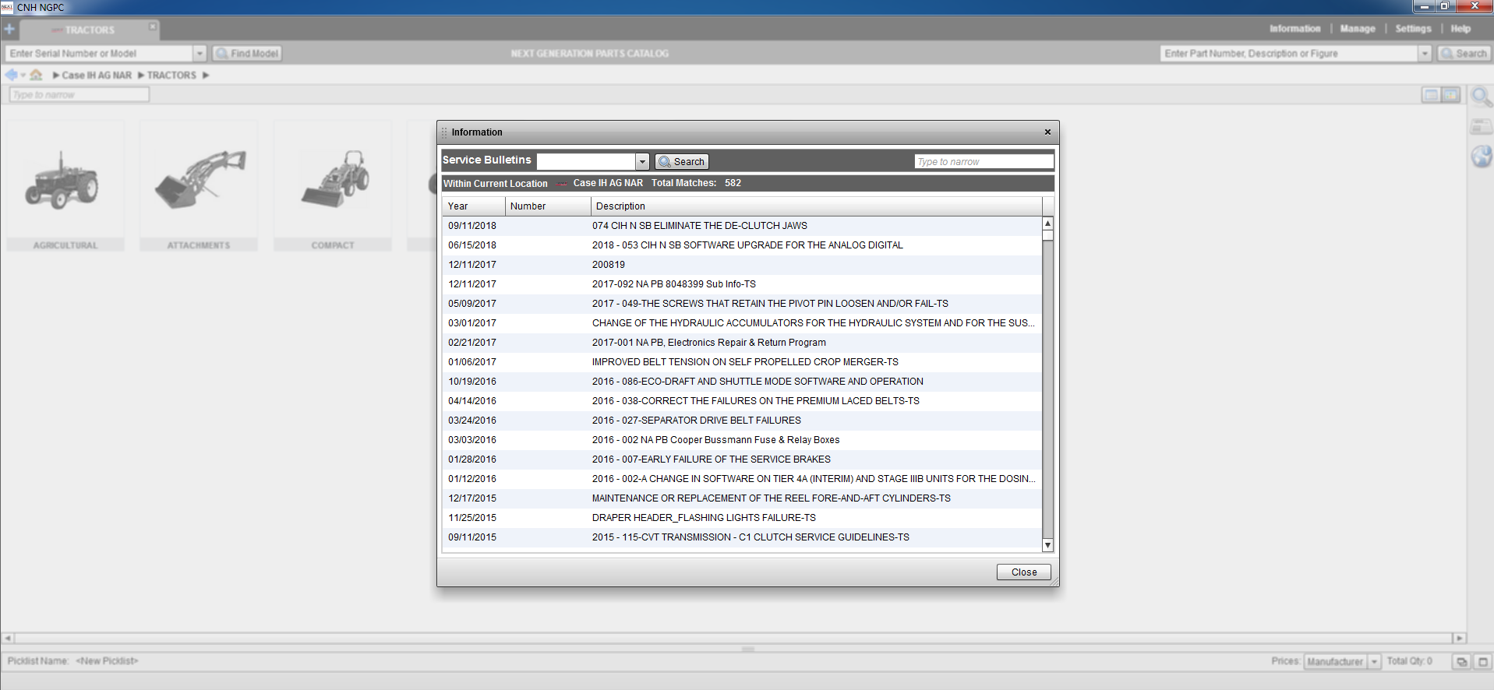Click the 'Type to narrow' field in Information dialog

click(x=984, y=161)
